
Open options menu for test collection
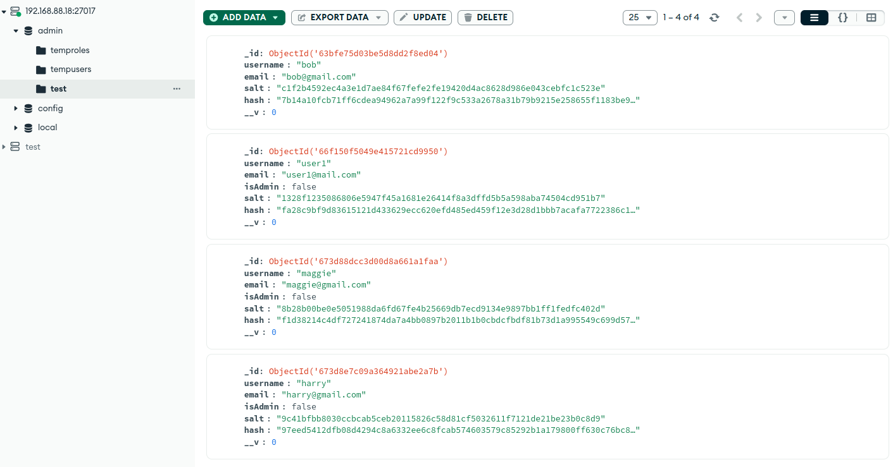pyautogui.click(x=177, y=89)
